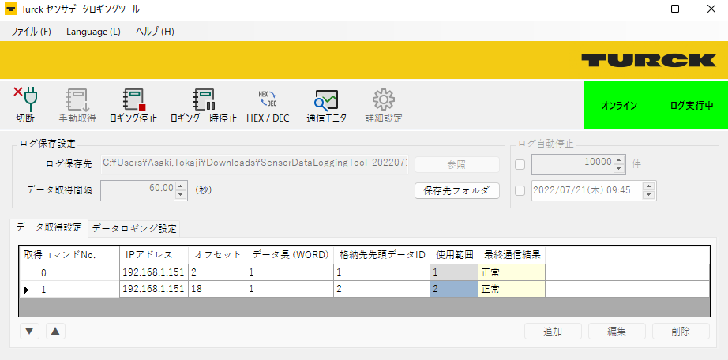
Task: Decrease the auto-stop date/time spinner value
Action: pos(648,194)
